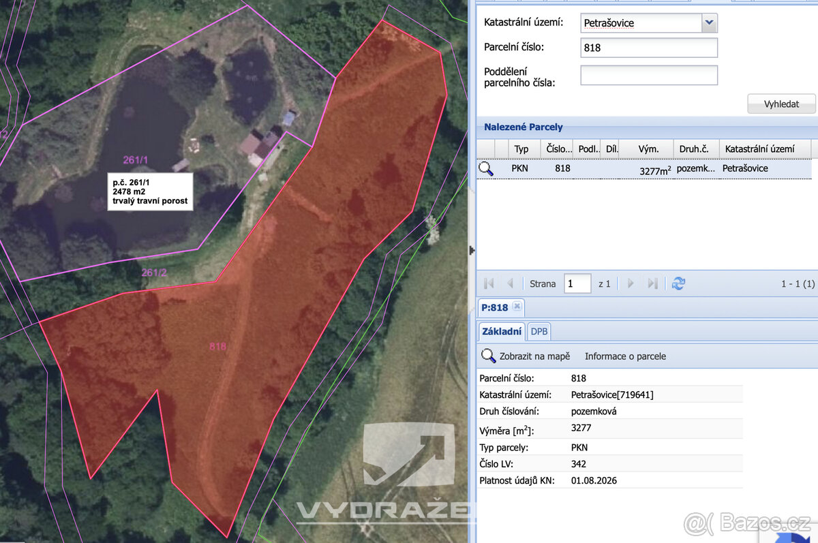Click the magnifier icon beside Zobrazit na mapě
Image resolution: width=818 pixels, height=543 pixels.
(488, 356)
